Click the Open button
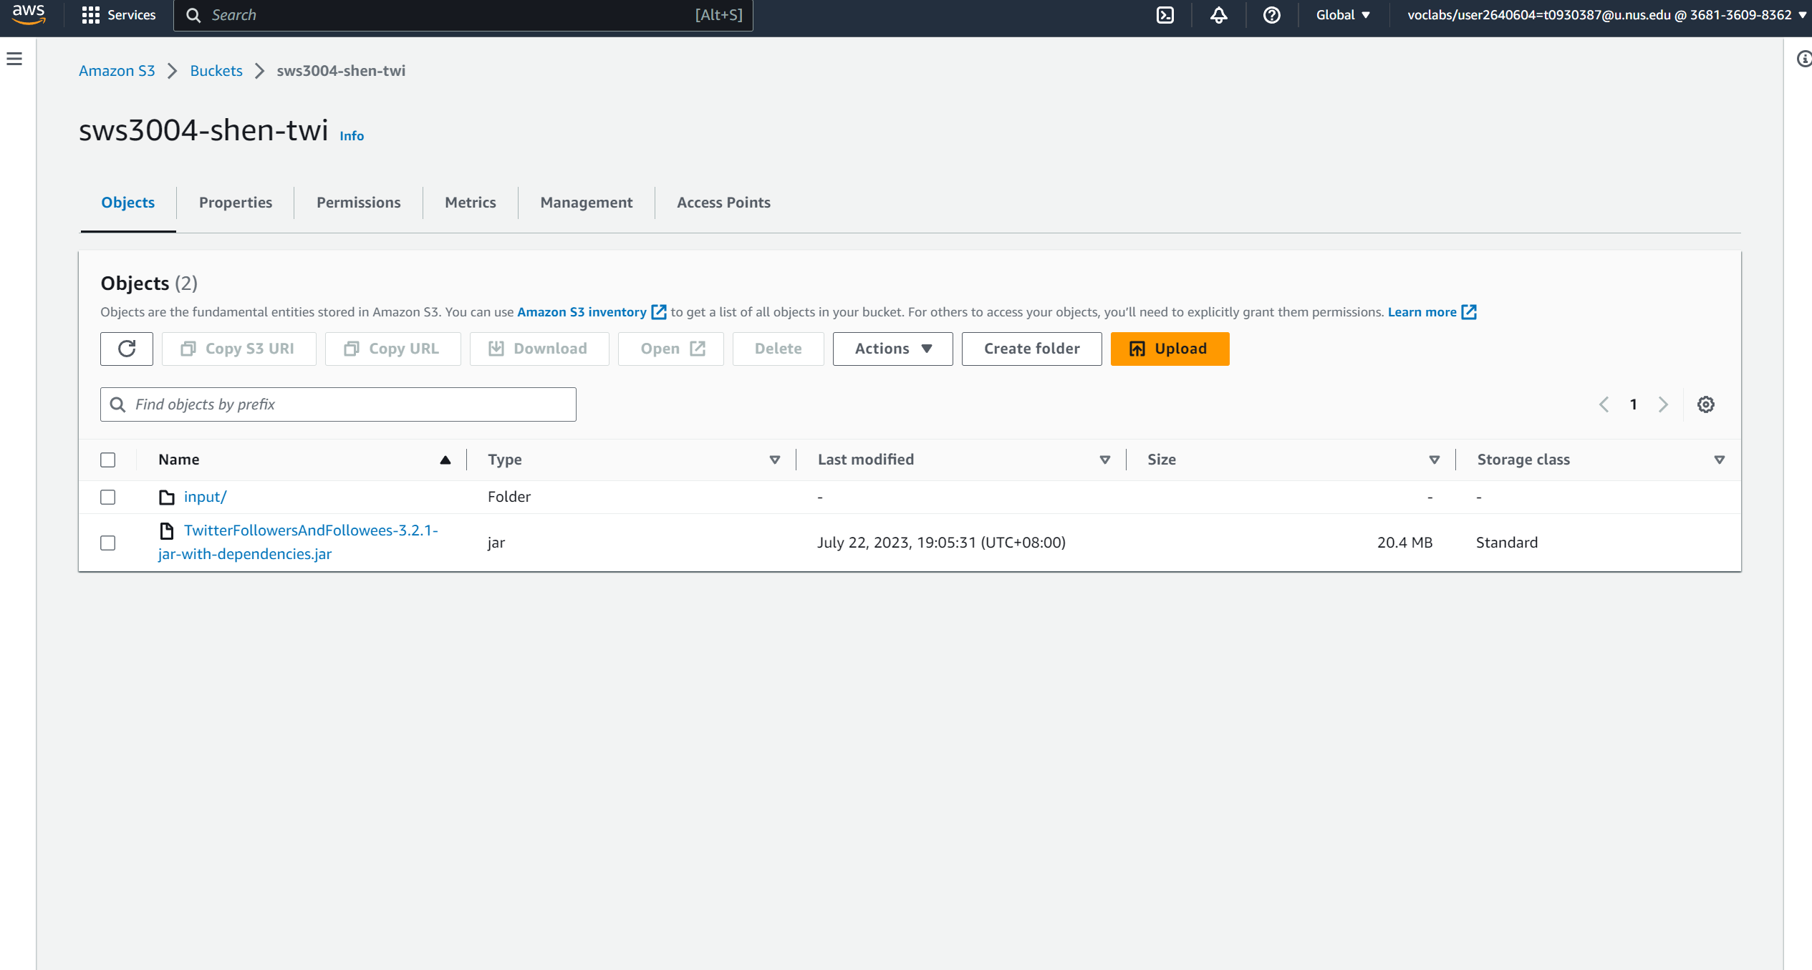The height and width of the screenshot is (970, 1812). [x=671, y=349]
